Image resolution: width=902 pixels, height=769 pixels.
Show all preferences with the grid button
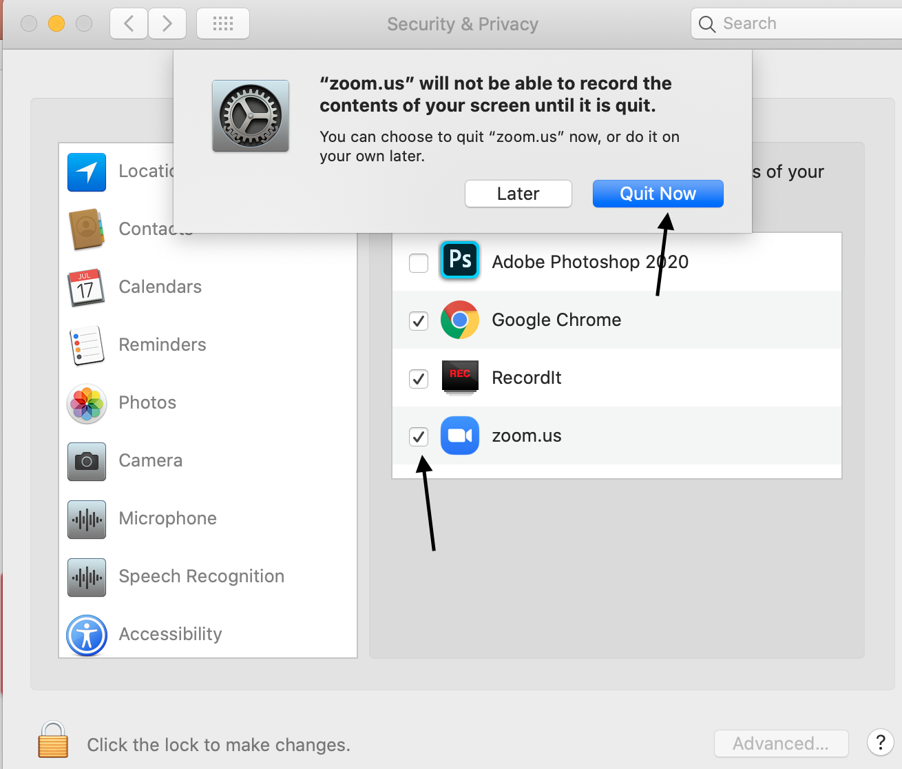tap(223, 24)
